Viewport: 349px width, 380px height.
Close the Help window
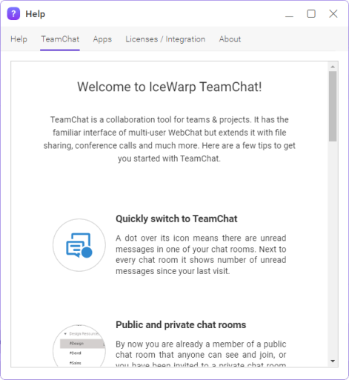click(333, 13)
